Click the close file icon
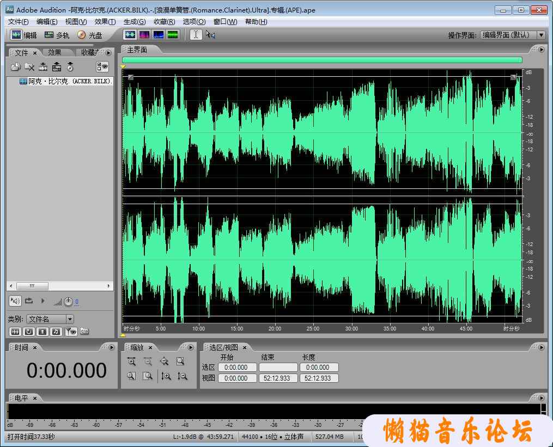This screenshot has height=447, width=553. [x=29, y=66]
